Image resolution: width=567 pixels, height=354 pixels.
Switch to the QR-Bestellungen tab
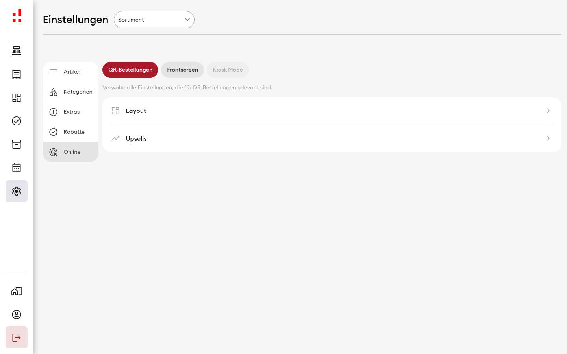point(130,70)
